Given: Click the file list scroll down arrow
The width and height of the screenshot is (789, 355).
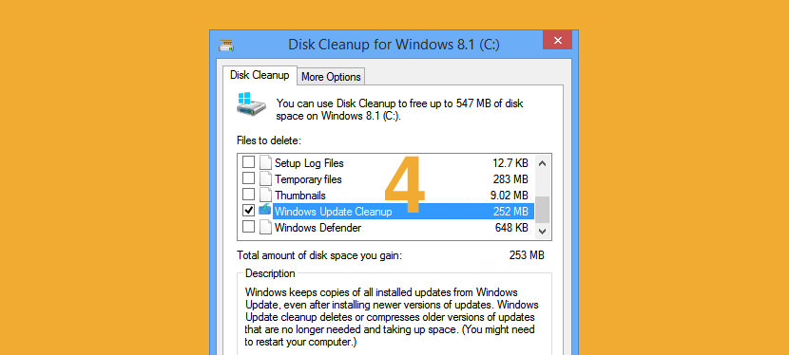Looking at the screenshot, I should click(x=542, y=231).
